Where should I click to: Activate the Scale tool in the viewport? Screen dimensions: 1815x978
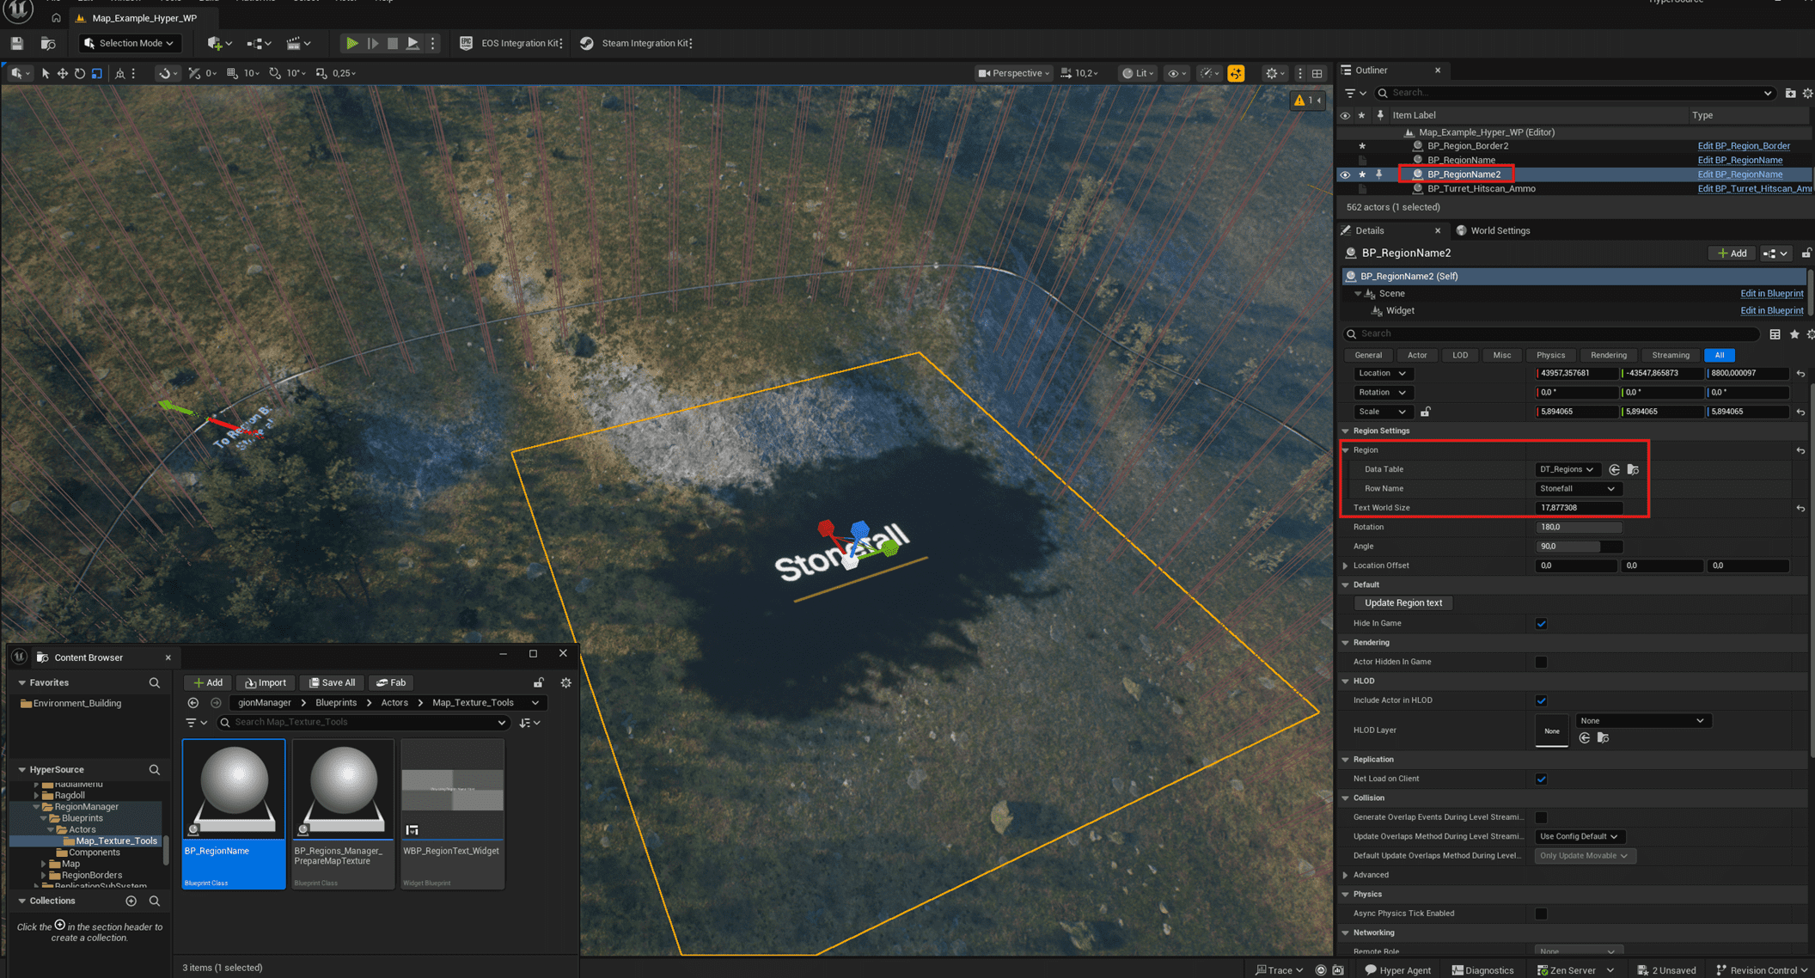click(97, 73)
